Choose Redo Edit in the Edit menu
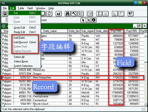Viewport: 148px width, 112px height. tap(25, 32)
